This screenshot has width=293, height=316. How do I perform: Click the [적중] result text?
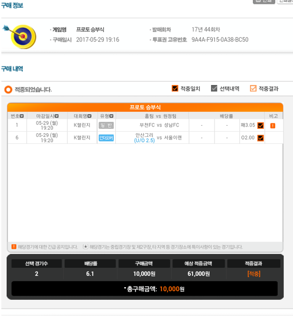tap(254, 274)
